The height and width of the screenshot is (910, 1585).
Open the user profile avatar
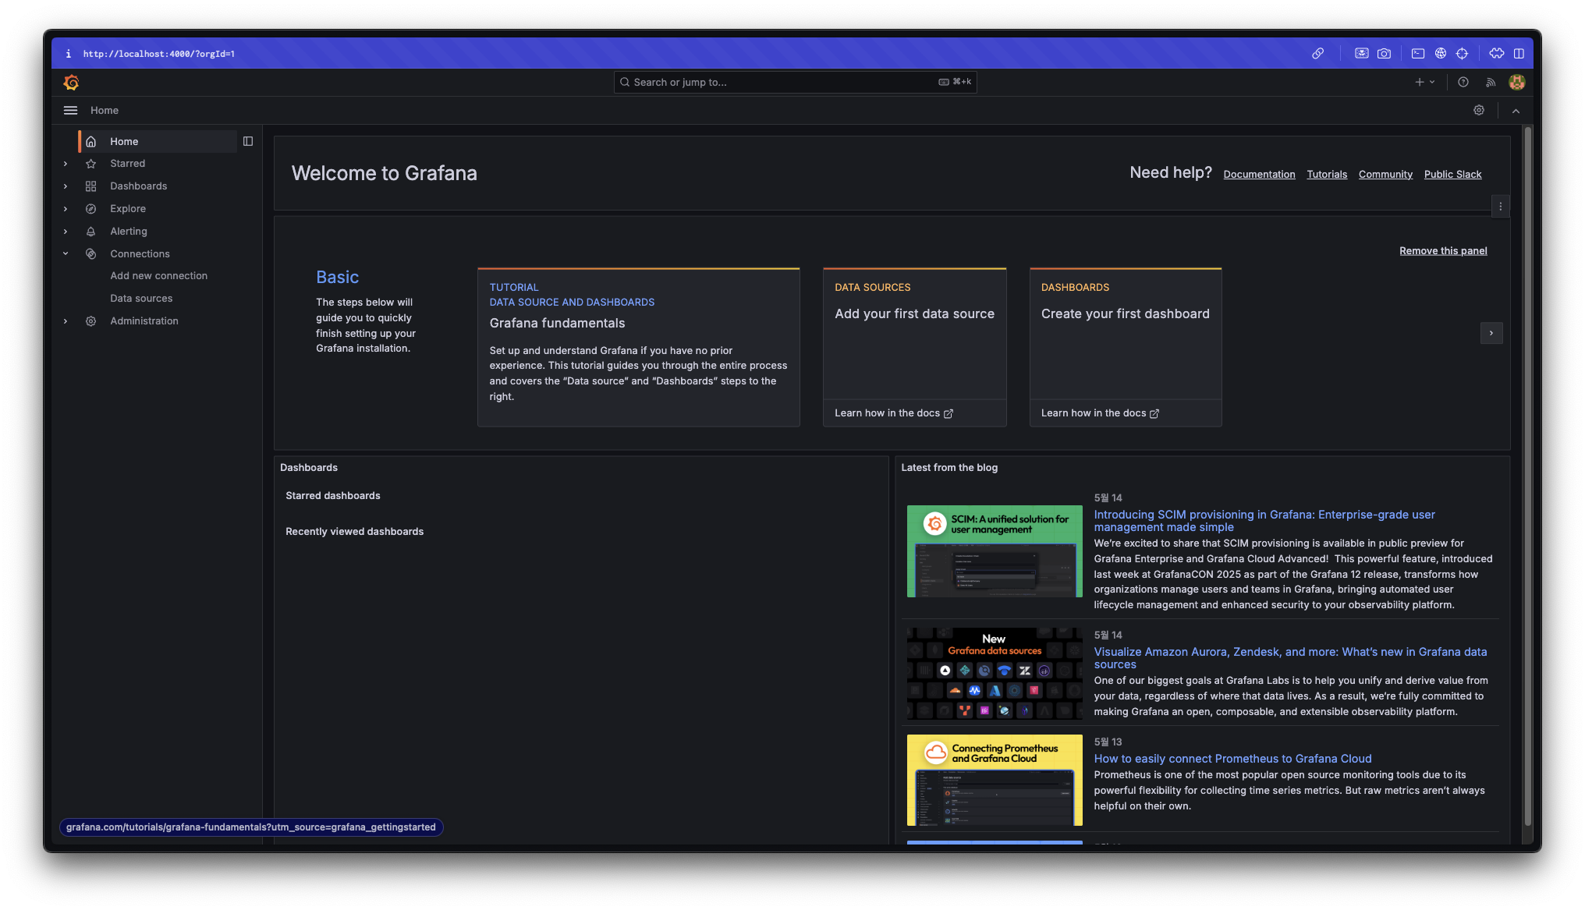[1516, 82]
